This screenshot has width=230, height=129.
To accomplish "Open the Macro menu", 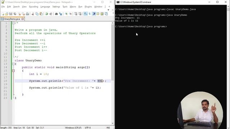I will point(73,7).
